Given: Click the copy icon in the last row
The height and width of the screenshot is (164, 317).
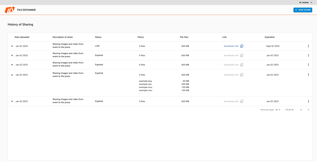Looking at the screenshot, I should (242, 101).
